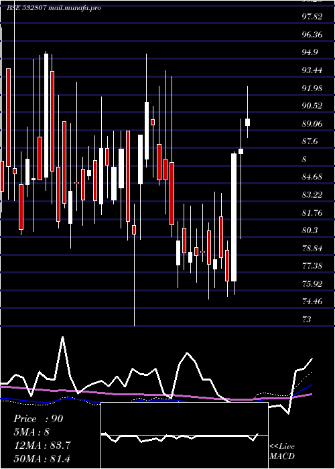Viewport: 335px width, 469px height.
Task: Click the 94.9 price axis label
Action: coord(310,52)
